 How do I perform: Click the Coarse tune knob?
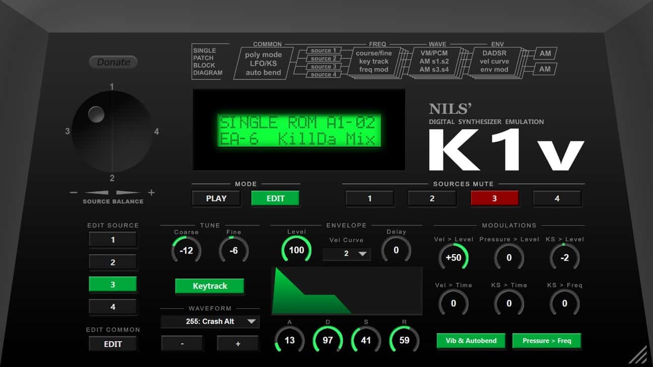click(x=186, y=251)
